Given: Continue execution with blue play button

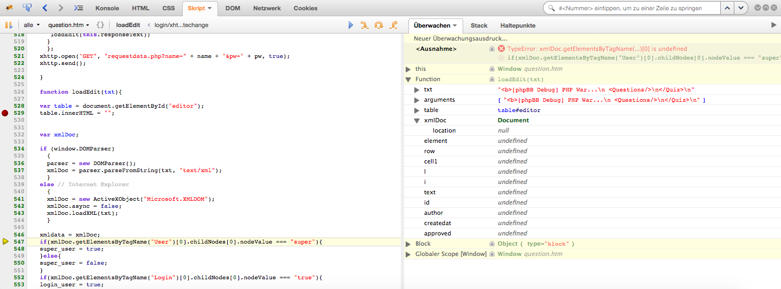Looking at the screenshot, I should (x=351, y=25).
